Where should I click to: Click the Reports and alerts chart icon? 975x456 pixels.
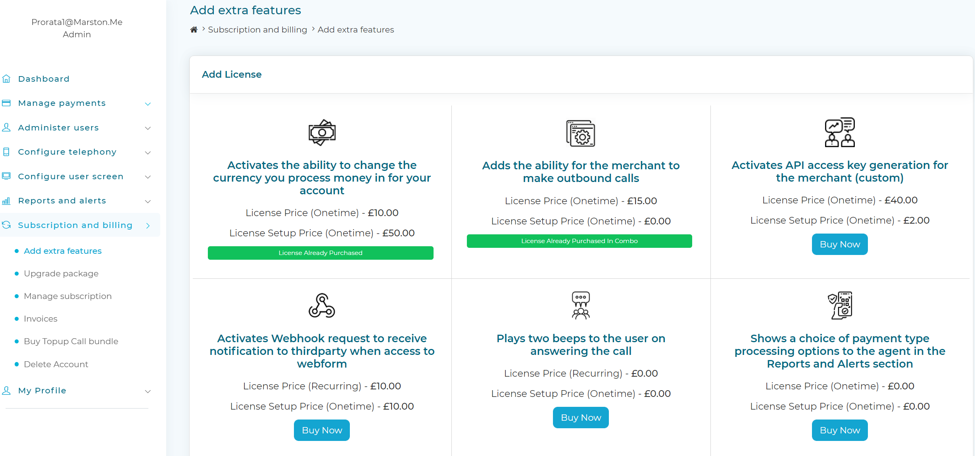tap(6, 201)
